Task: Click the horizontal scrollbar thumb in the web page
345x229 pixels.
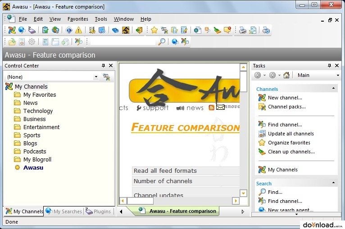Action: (140, 201)
